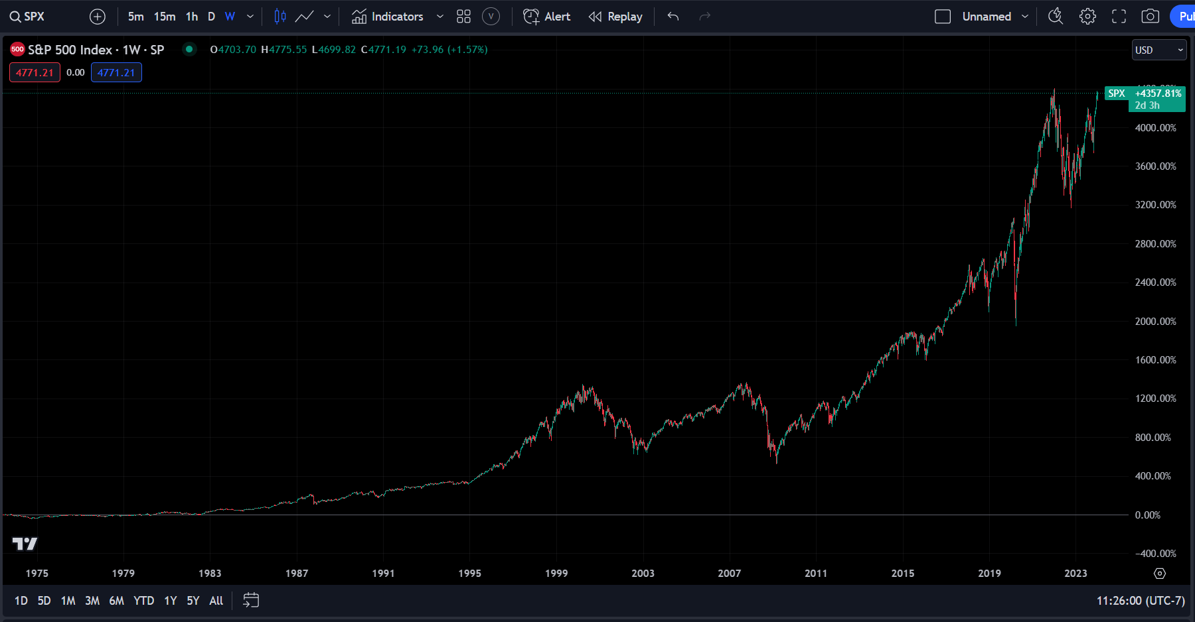
Task: Start Bar Replay mode
Action: pyautogui.click(x=615, y=17)
